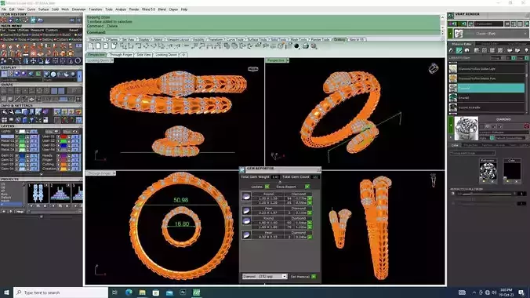530x298 pixels.
Task: Open the Transform menu in the menu bar
Action: click(96, 9)
